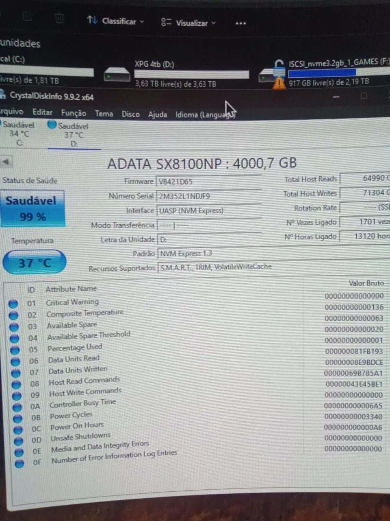Click the Número Serial field
The height and width of the screenshot is (521, 390).
click(209, 196)
